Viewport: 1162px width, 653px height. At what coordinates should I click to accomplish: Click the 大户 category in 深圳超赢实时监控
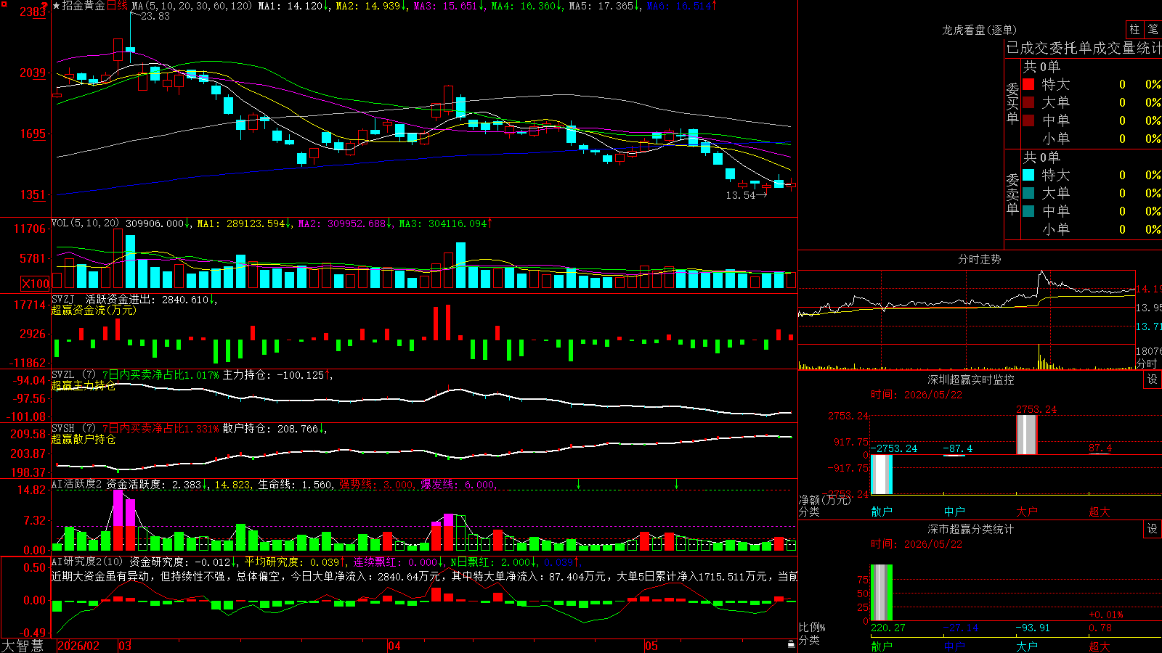tap(1027, 512)
